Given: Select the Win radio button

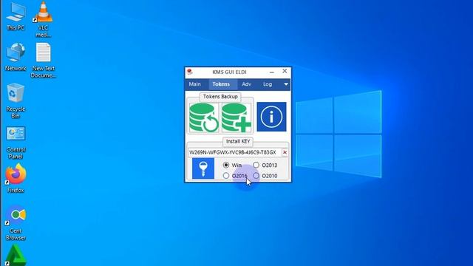Looking at the screenshot, I should point(226,165).
